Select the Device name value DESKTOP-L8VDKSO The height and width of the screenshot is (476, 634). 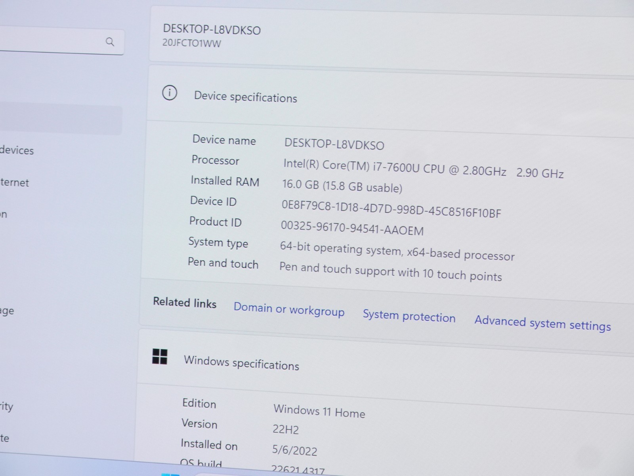(334, 144)
